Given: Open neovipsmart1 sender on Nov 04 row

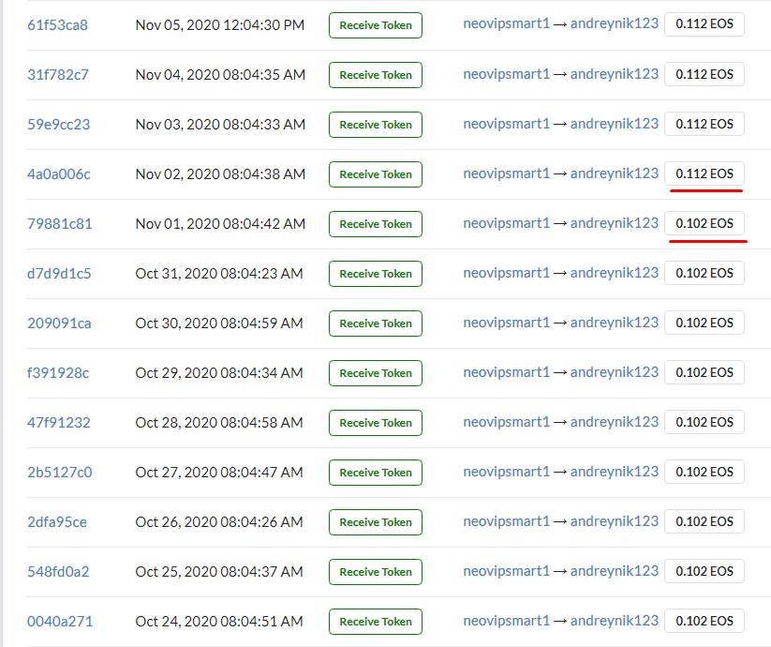Looking at the screenshot, I should point(506,74).
